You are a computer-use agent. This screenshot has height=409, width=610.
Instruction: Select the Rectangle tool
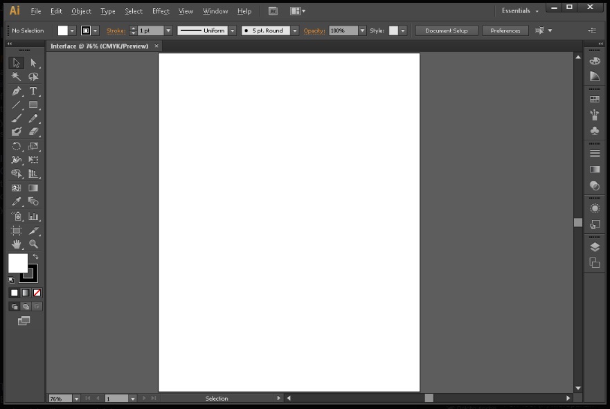point(33,104)
